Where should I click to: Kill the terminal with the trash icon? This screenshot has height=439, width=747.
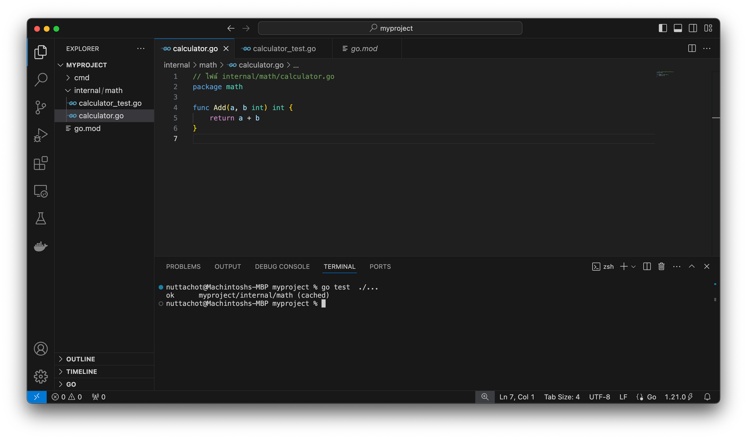point(661,266)
